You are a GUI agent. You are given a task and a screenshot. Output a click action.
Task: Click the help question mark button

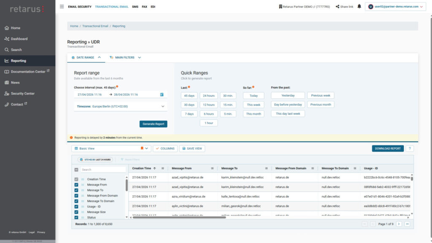point(410,148)
